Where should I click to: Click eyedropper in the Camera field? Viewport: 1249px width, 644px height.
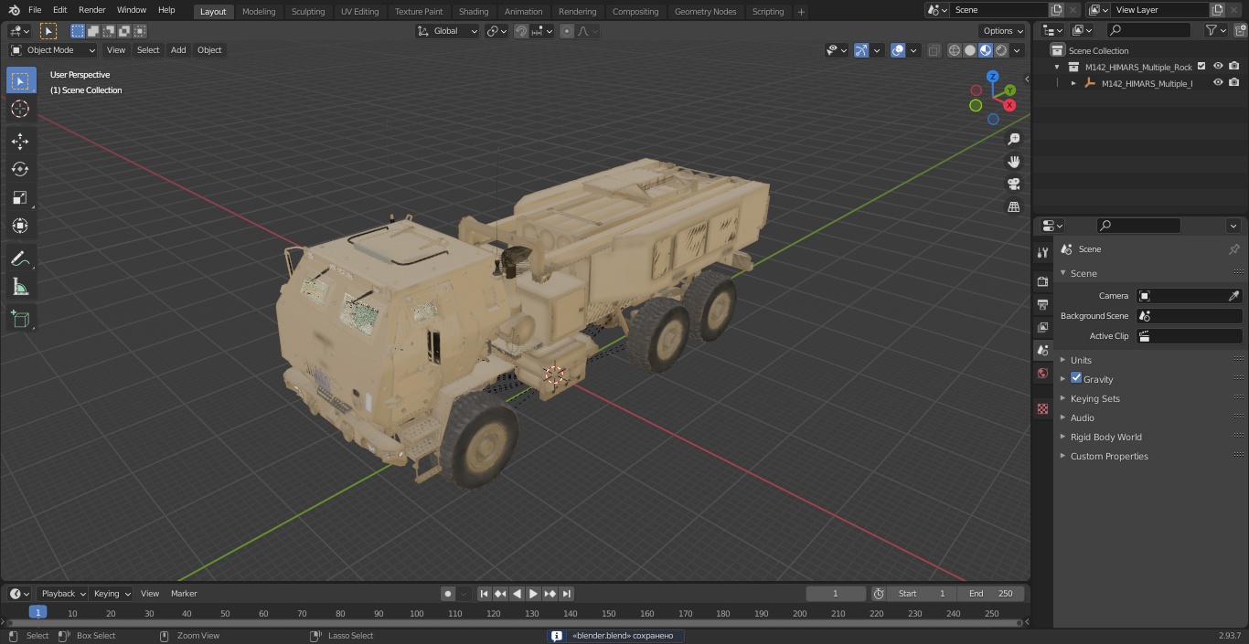[1233, 296]
